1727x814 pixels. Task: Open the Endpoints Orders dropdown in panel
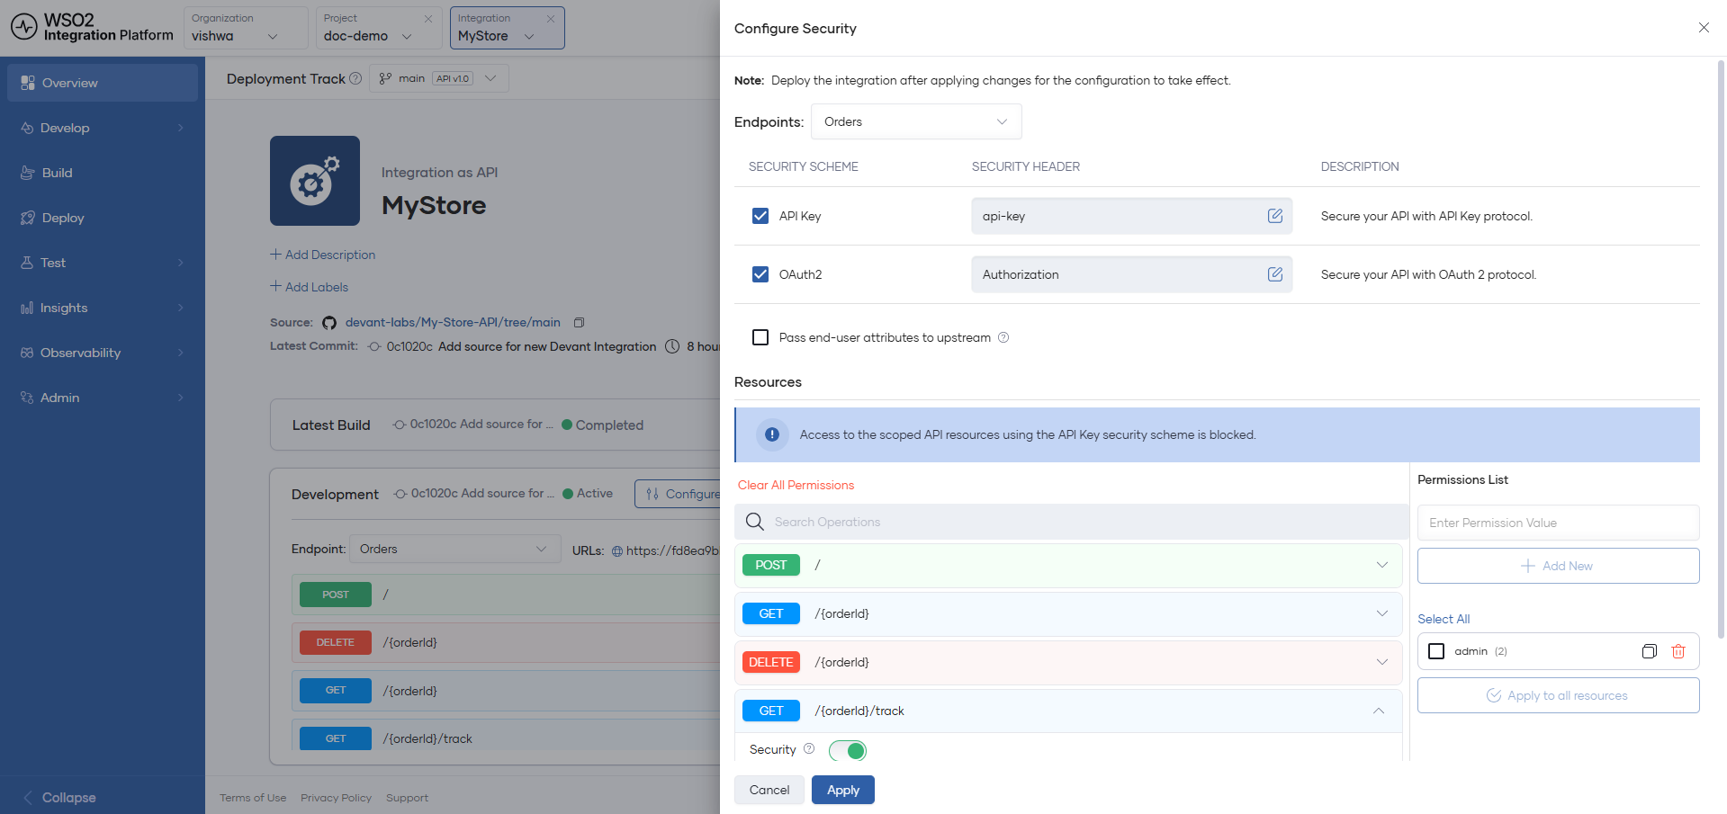click(x=916, y=121)
